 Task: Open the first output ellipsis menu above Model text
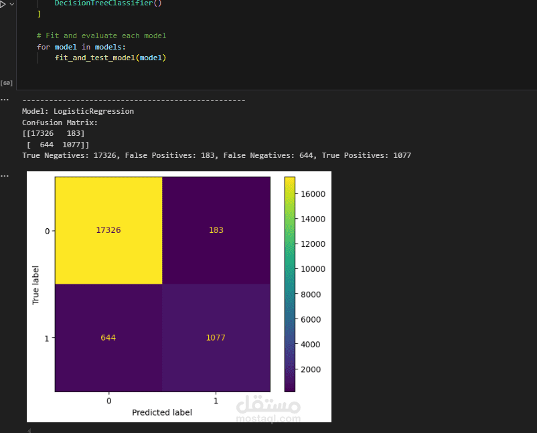(5, 100)
